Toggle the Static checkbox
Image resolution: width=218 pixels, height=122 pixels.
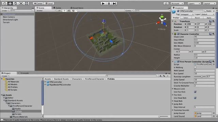(205, 11)
